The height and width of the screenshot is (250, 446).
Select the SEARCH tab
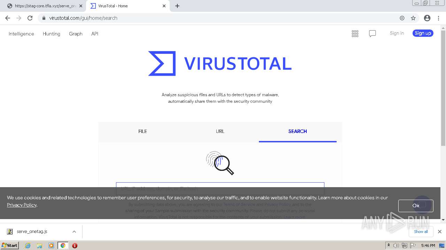coord(298,131)
